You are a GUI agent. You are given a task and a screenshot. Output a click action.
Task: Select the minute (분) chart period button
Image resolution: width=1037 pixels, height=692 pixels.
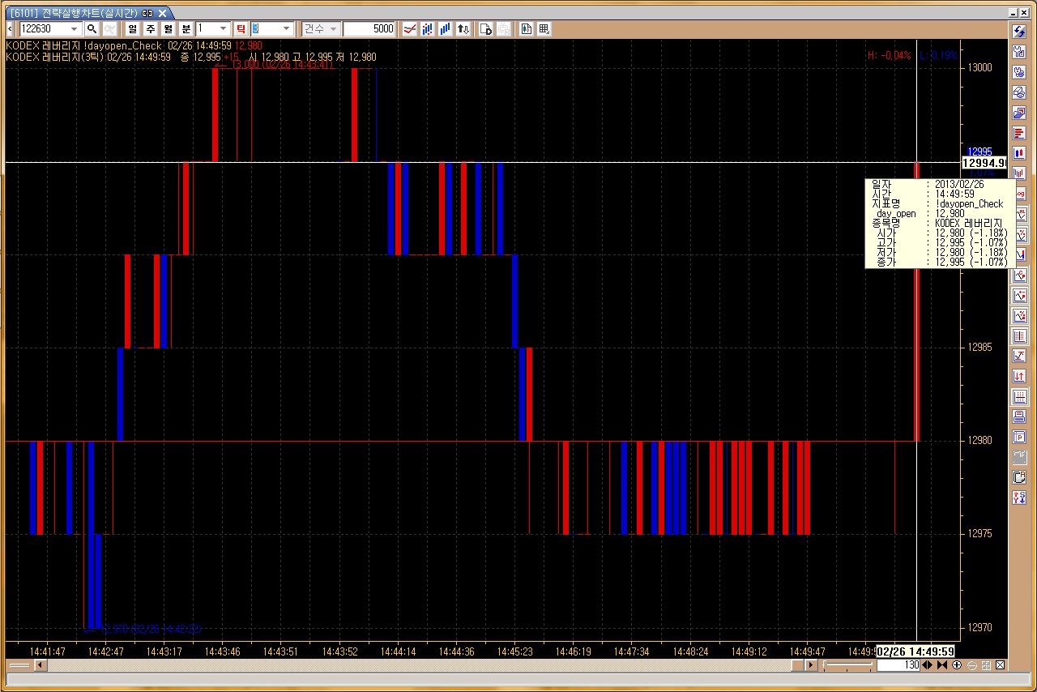point(186,29)
